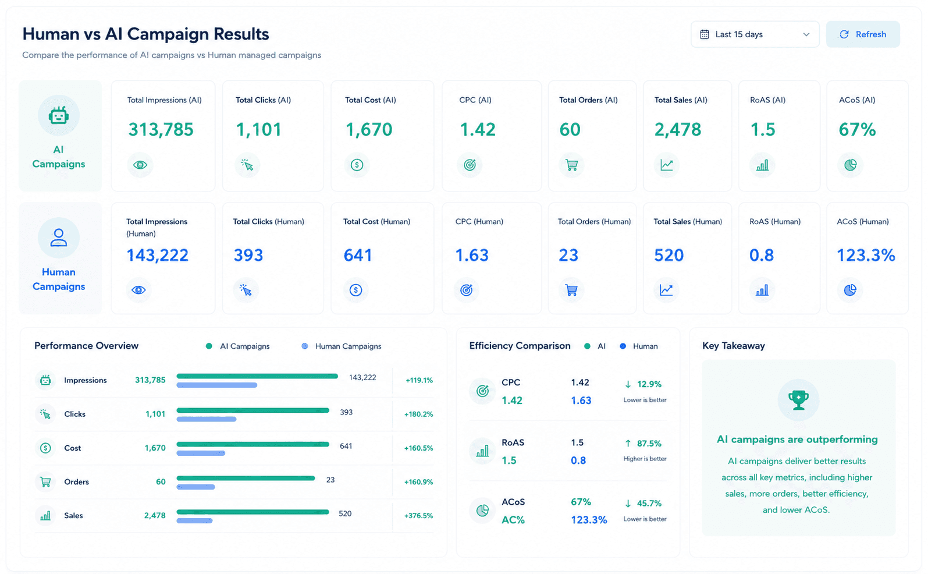Open the Last 15 days dropdown
The image size is (928, 574).
(755, 34)
